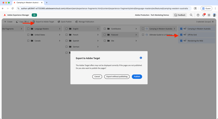The width and height of the screenshot is (218, 119).
Task: Expand French folder chevron
Action: (x=98, y=35)
